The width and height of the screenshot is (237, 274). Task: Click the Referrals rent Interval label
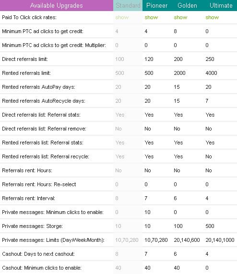click(28, 198)
